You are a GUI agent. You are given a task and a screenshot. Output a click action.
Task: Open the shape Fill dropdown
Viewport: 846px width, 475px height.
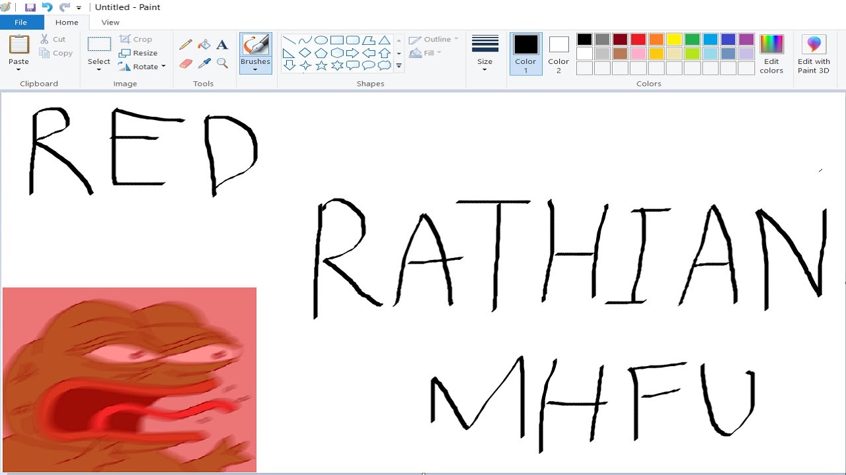point(425,53)
